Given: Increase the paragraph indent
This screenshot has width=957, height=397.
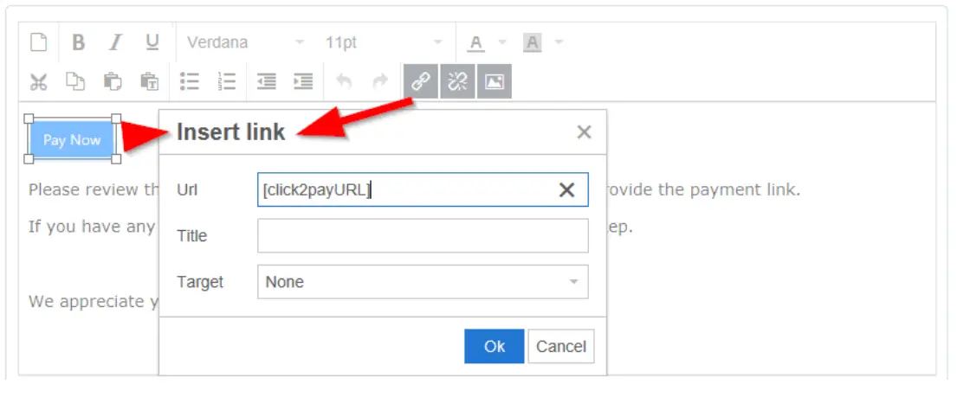Looking at the screenshot, I should click(303, 81).
